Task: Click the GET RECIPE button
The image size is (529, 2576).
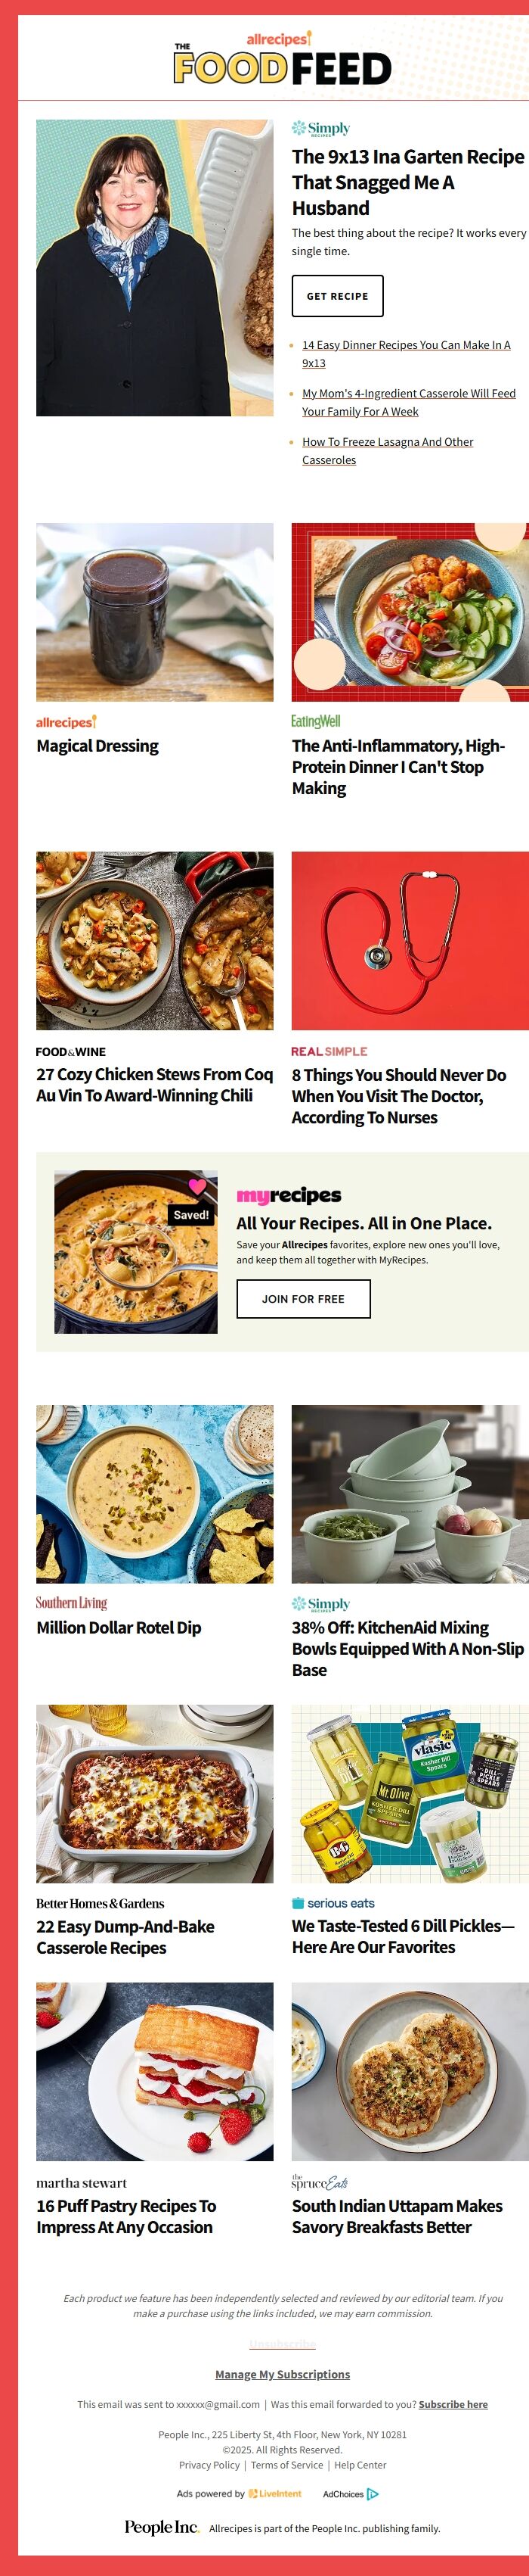Action: pos(337,296)
